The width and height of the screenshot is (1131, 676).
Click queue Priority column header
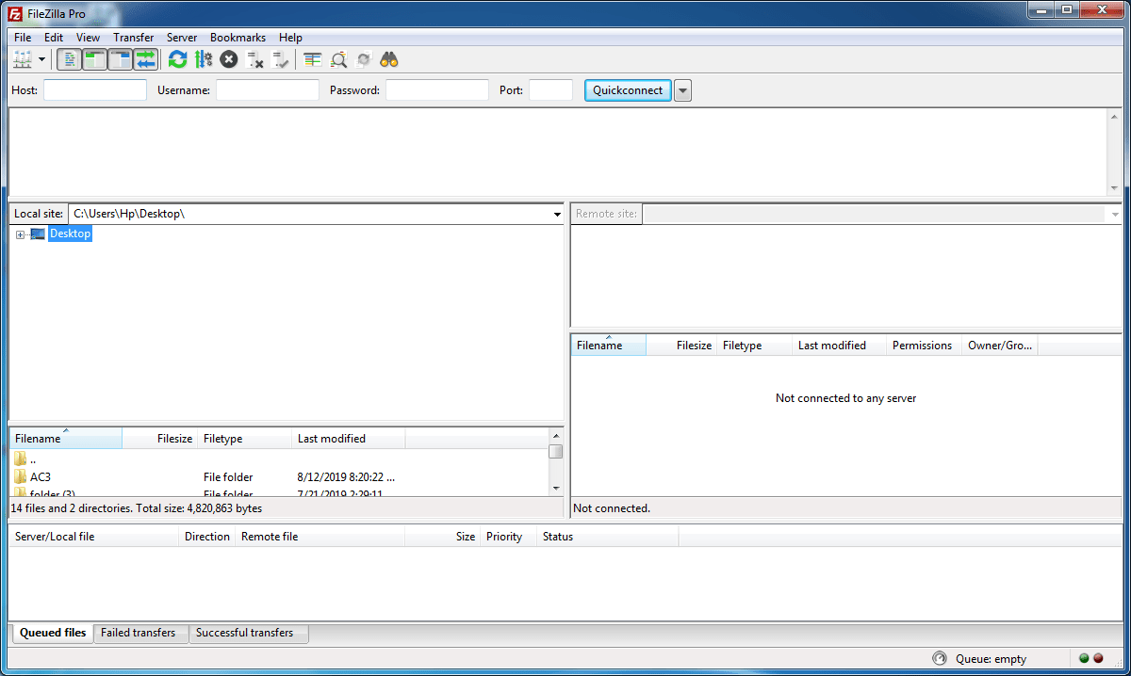[508, 537]
